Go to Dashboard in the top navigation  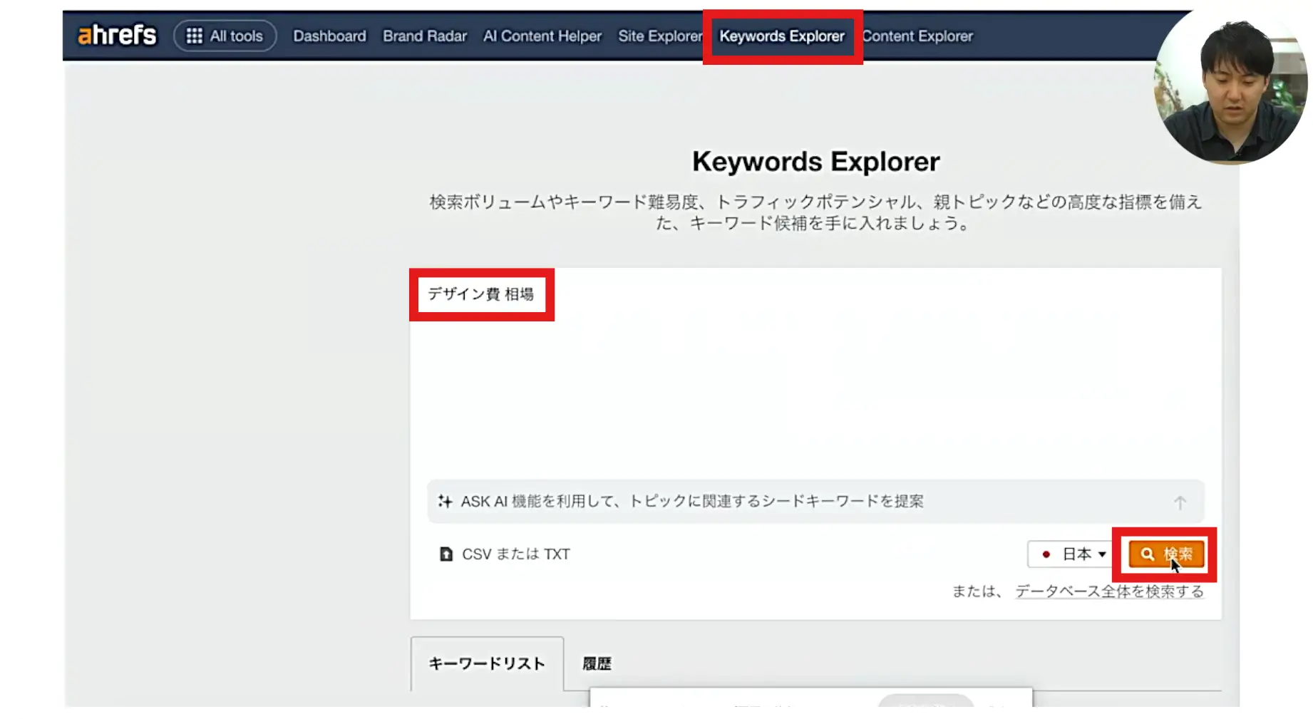(329, 36)
